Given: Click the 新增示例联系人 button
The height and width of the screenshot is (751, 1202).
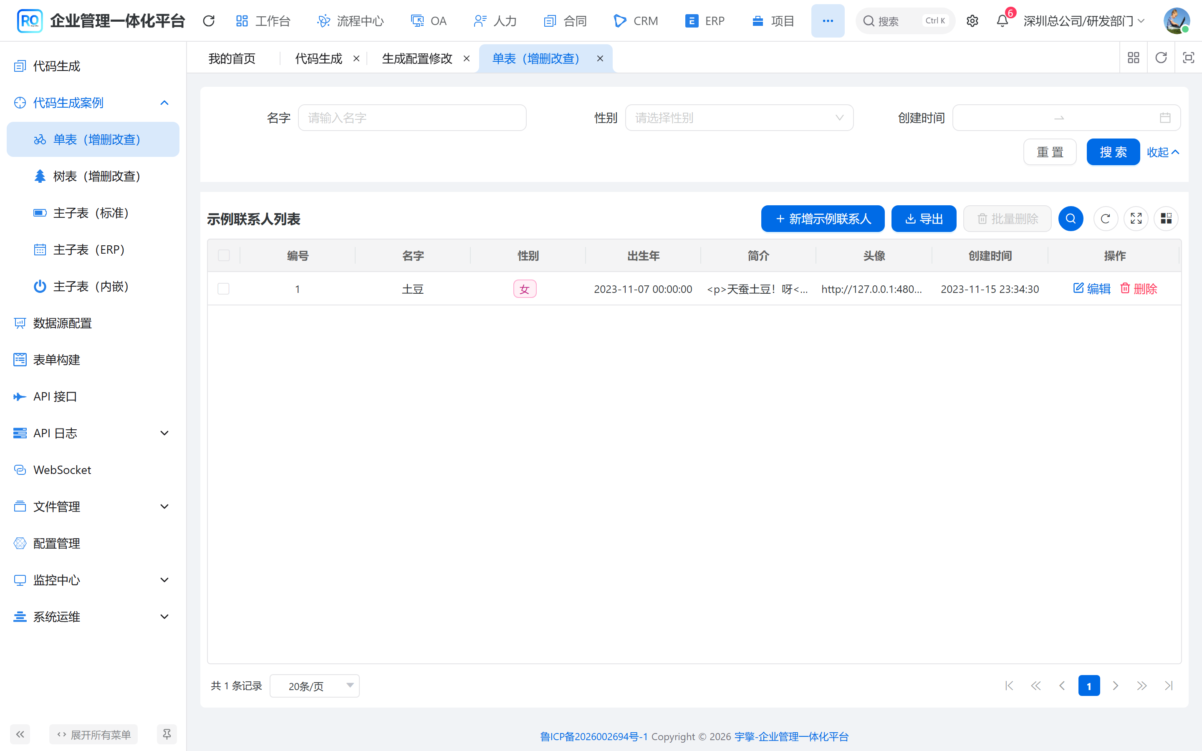Looking at the screenshot, I should click(823, 219).
